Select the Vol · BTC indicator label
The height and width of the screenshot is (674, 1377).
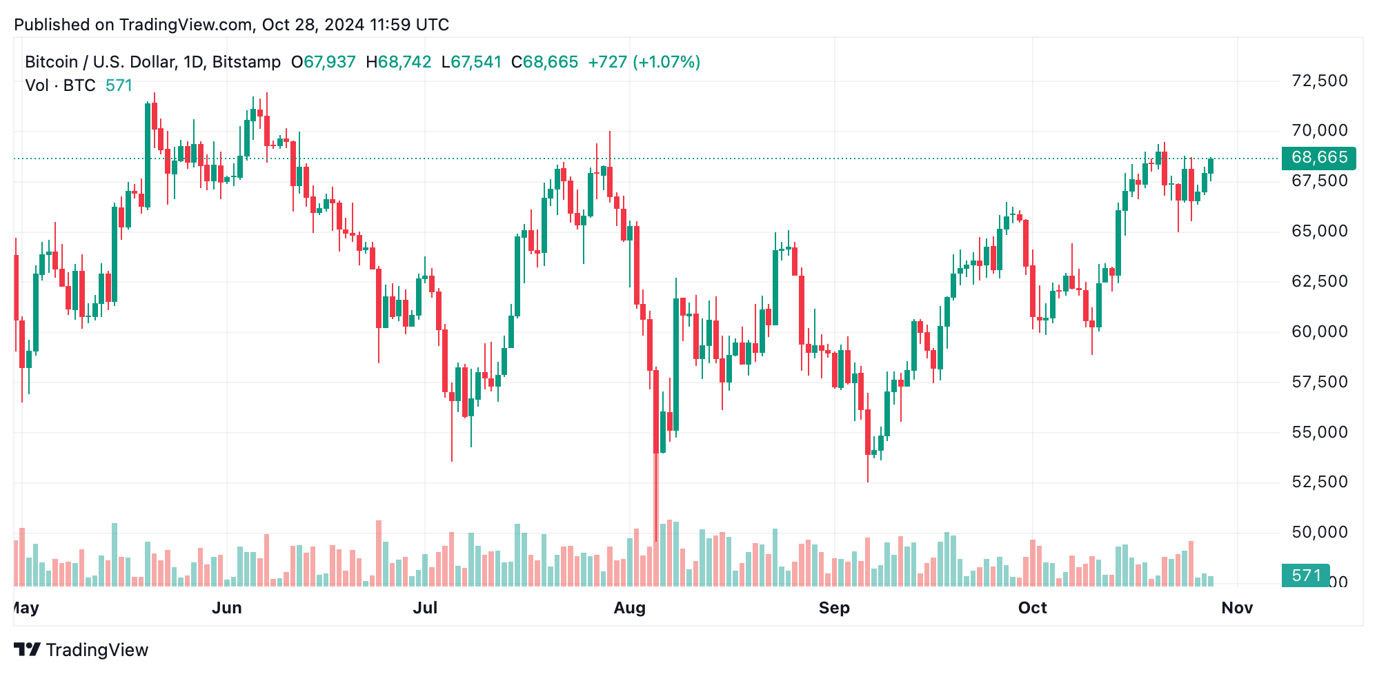(60, 85)
